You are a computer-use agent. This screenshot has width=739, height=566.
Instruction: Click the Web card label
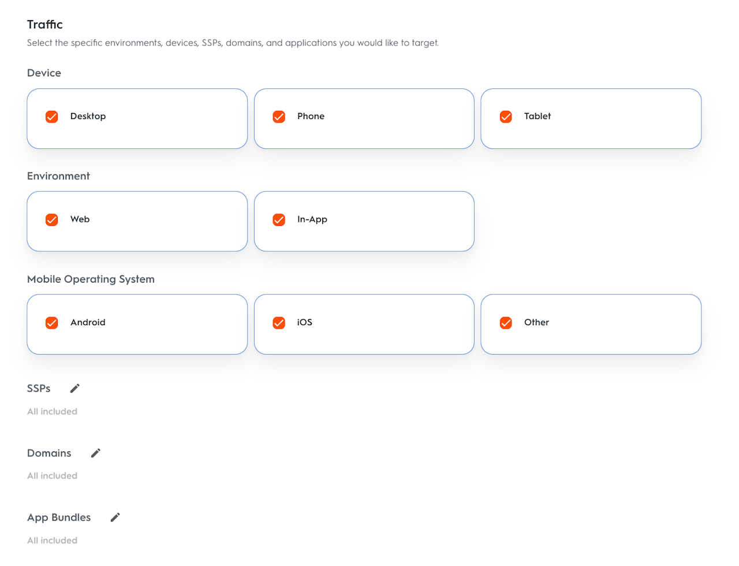pyautogui.click(x=80, y=219)
